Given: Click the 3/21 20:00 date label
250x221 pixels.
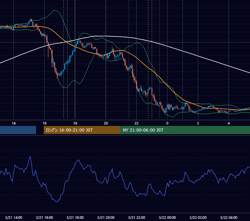Looking at the screenshot, I should pos(106,217).
